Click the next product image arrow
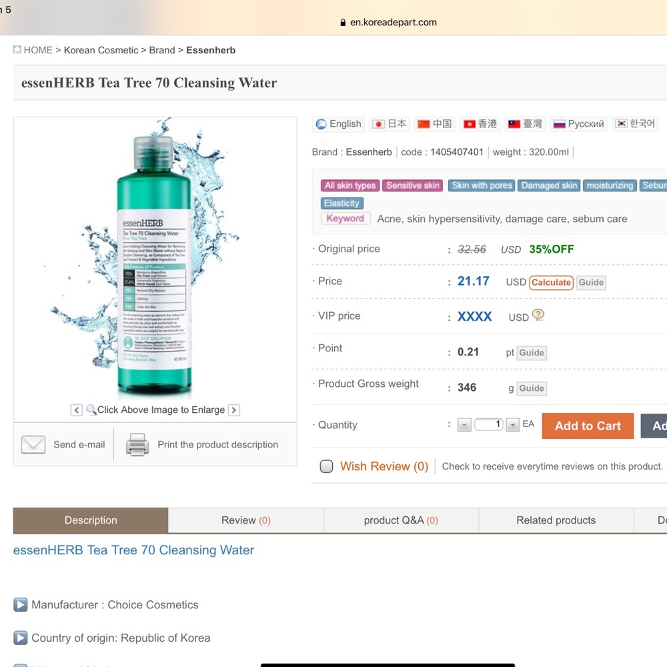 (233, 410)
